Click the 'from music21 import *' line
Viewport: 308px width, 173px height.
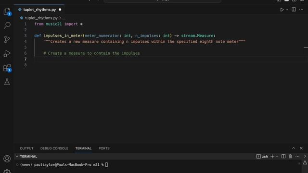pos(58,24)
